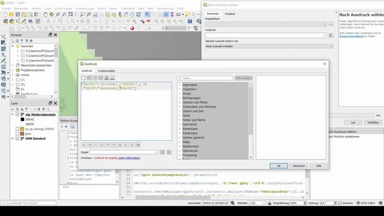The height and width of the screenshot is (216, 384).
Task: Click the database icon in the second toolbar row
Action: point(190,22)
